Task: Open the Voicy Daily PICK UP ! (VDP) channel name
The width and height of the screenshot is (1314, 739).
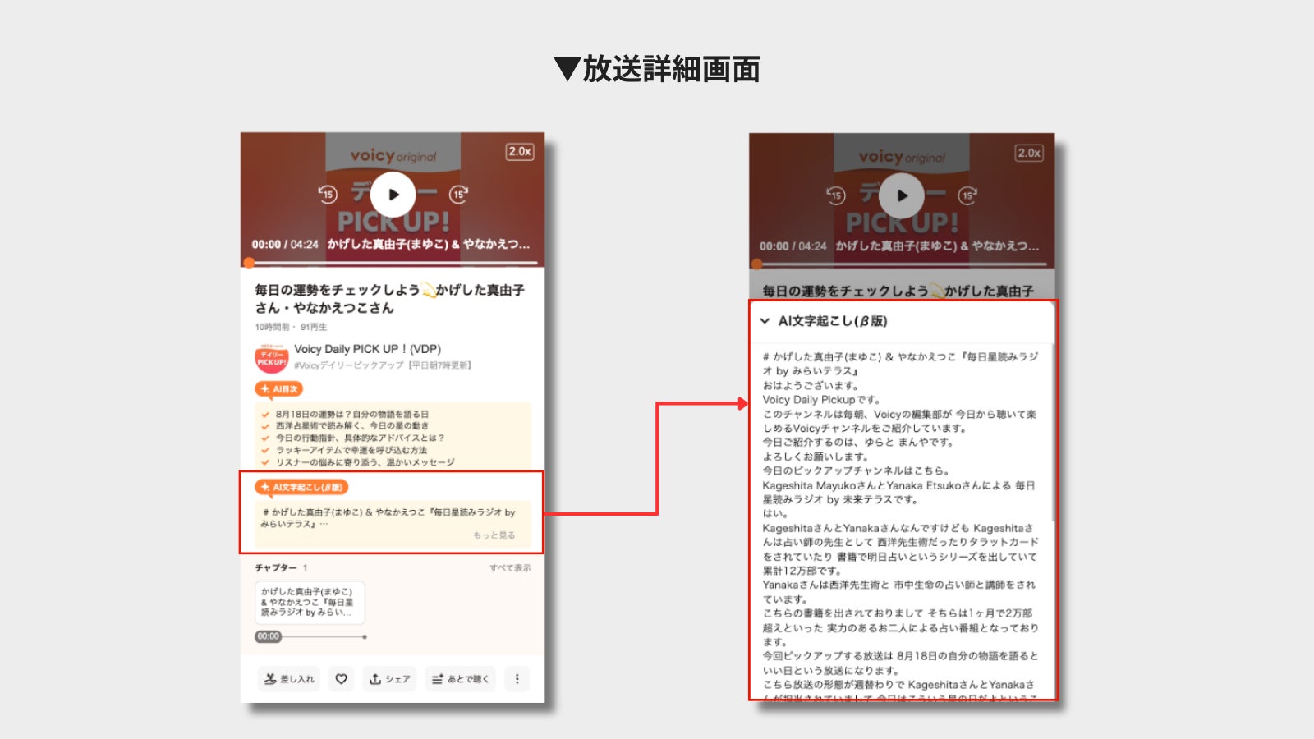Action: (x=367, y=349)
